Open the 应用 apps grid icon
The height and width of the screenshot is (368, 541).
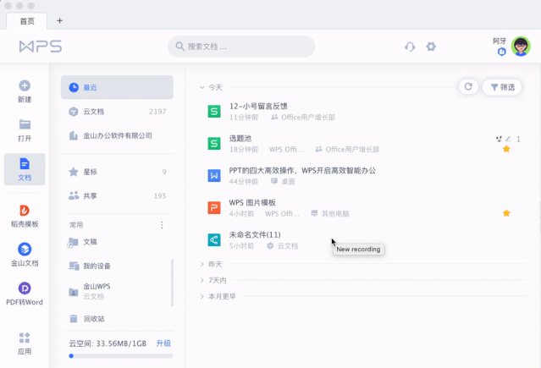tap(25, 338)
